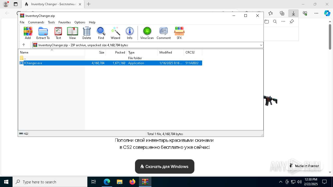The height and width of the screenshot is (187, 333).
Task: Pin the Edge downloads panel
Action: [x=292, y=22]
